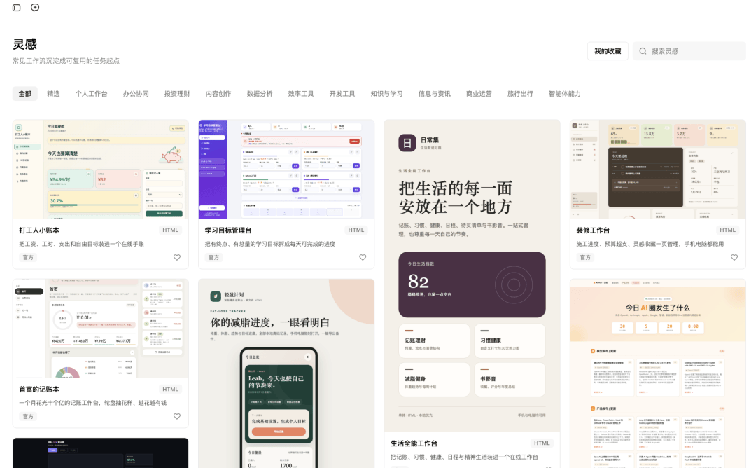This screenshot has width=756, height=468.
Task: Switch to the 信息与资讯 tab
Action: [435, 94]
